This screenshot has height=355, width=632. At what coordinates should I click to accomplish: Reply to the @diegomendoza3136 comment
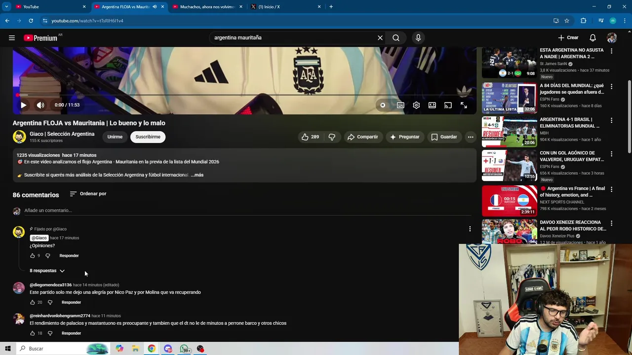coord(71,302)
